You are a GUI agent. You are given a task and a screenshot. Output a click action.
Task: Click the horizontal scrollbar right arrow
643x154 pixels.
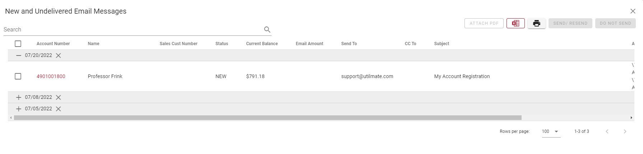pos(631,118)
